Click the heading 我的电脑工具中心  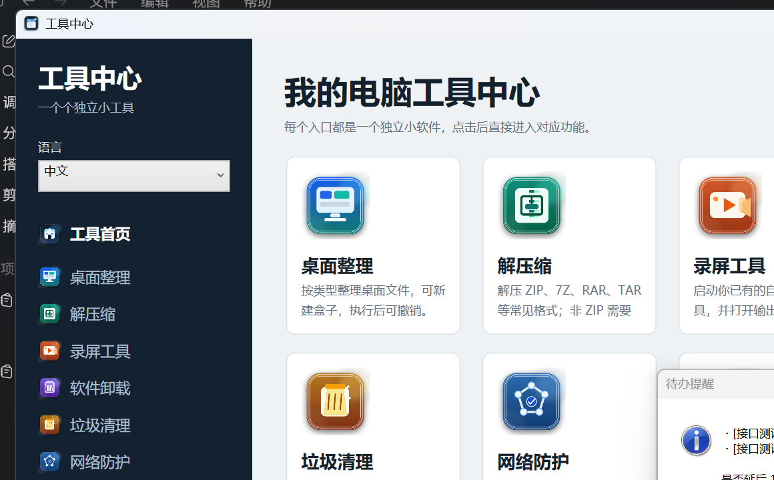tap(412, 92)
